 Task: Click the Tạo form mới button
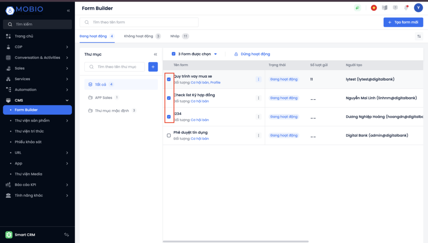403,22
